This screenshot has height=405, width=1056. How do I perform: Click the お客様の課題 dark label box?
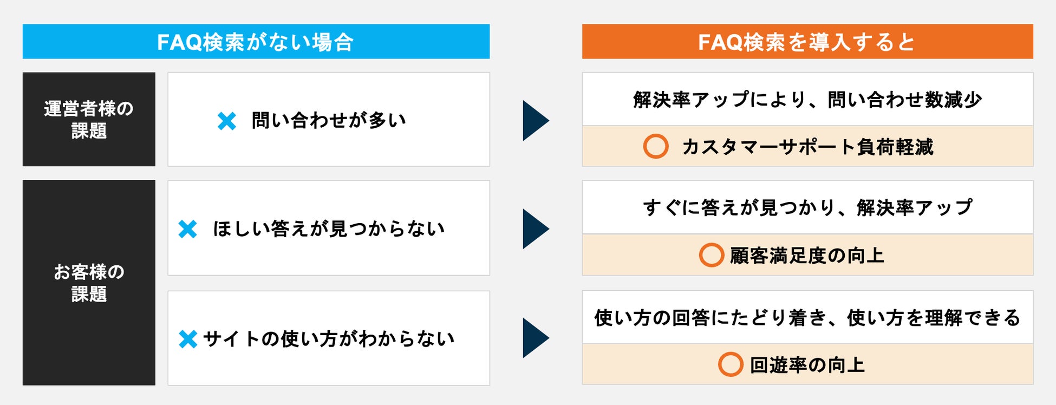(x=89, y=283)
